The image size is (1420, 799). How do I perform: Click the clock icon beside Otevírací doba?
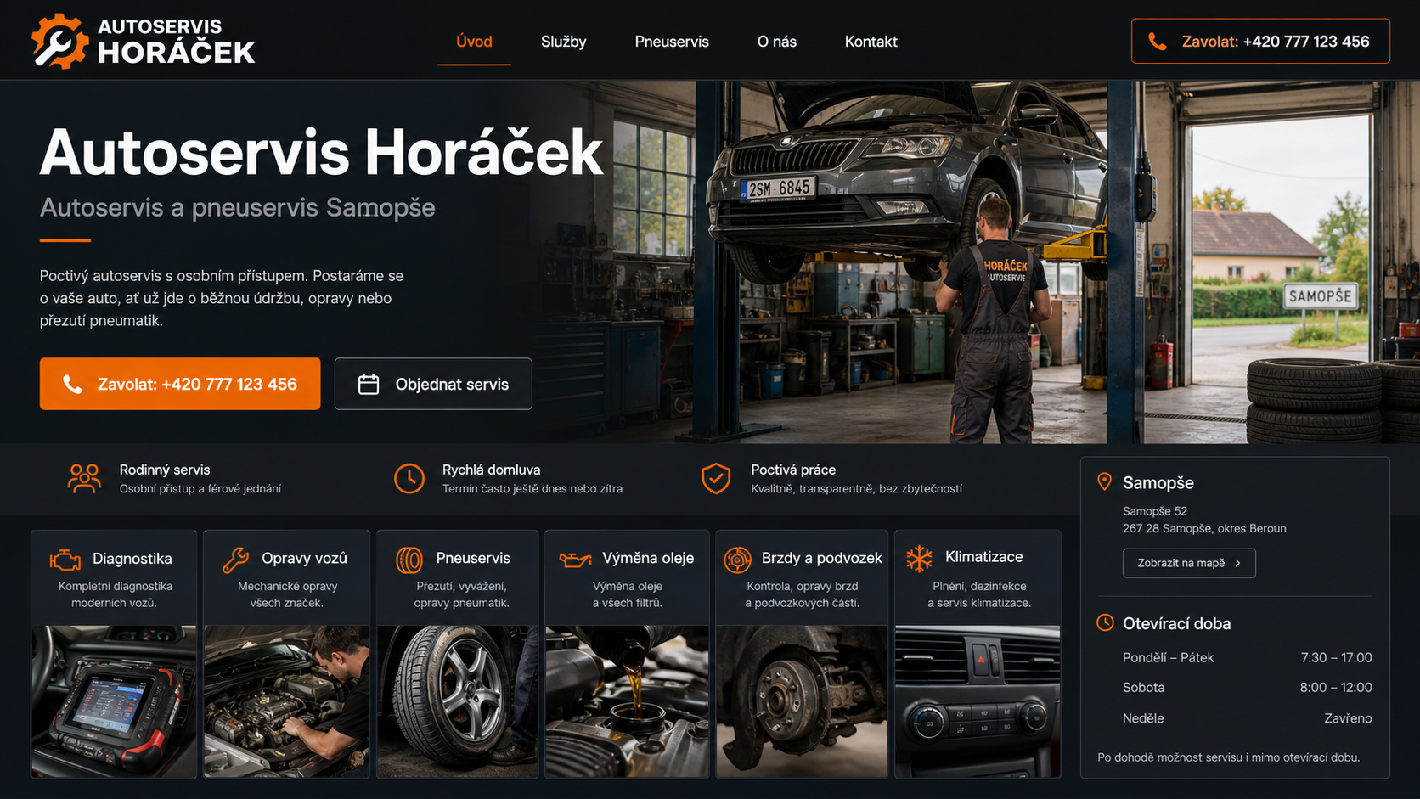pos(1105,623)
